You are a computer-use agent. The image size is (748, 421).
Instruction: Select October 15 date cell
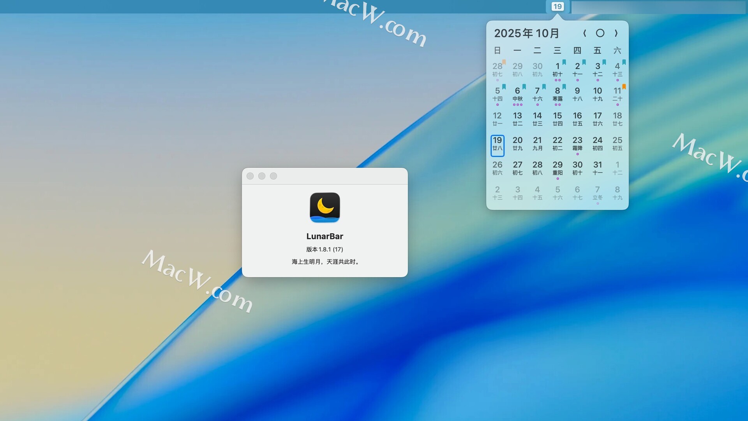[x=557, y=119]
